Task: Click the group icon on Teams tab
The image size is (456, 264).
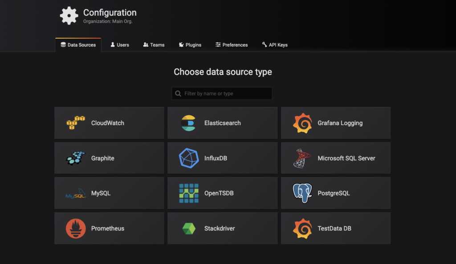Action: [x=146, y=45]
